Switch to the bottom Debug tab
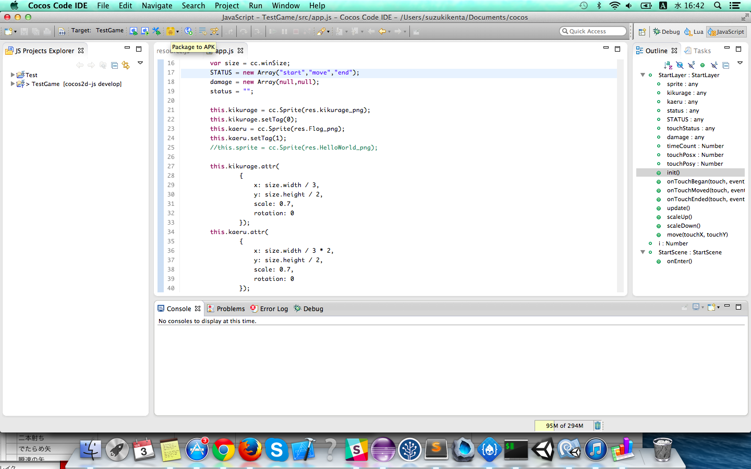This screenshot has width=751, height=469. (308, 308)
